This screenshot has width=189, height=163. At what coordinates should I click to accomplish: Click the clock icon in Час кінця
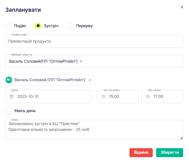tap(148, 96)
